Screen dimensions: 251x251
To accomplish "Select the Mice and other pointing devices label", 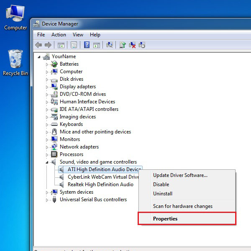I will coord(95,132).
